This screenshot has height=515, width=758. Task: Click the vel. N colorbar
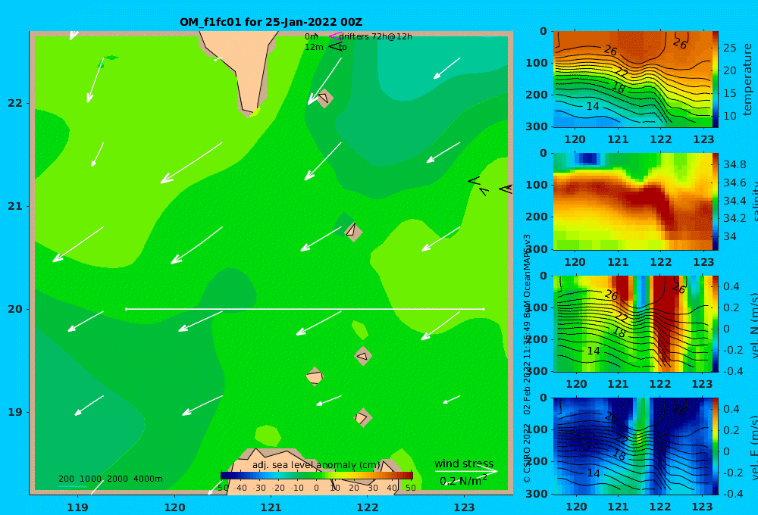716,323
